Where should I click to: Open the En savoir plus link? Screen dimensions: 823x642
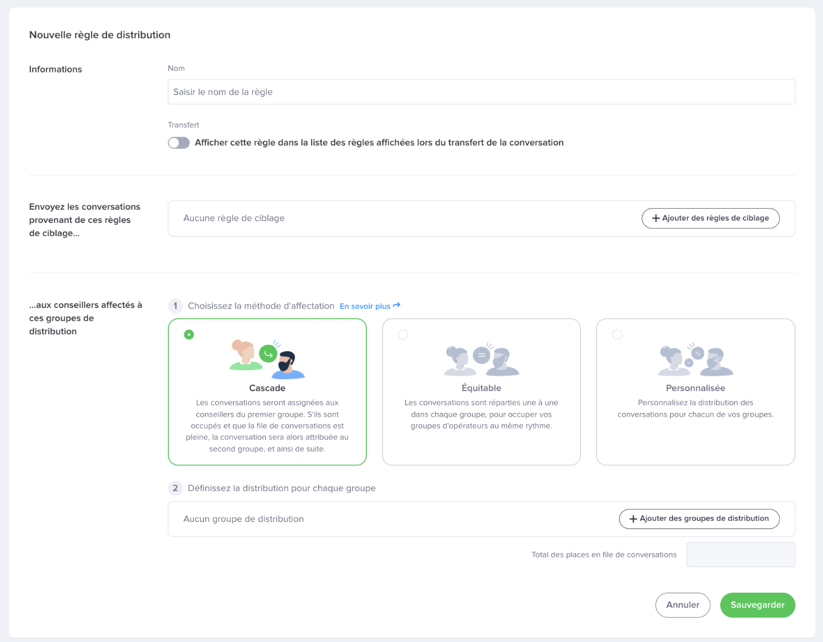pyautogui.click(x=365, y=306)
